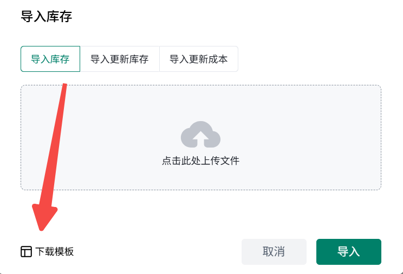Show the update-cost import tab
The height and width of the screenshot is (274, 403).
(x=198, y=59)
